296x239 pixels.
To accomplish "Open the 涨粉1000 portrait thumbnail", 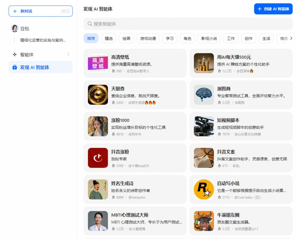I will [98, 126].
